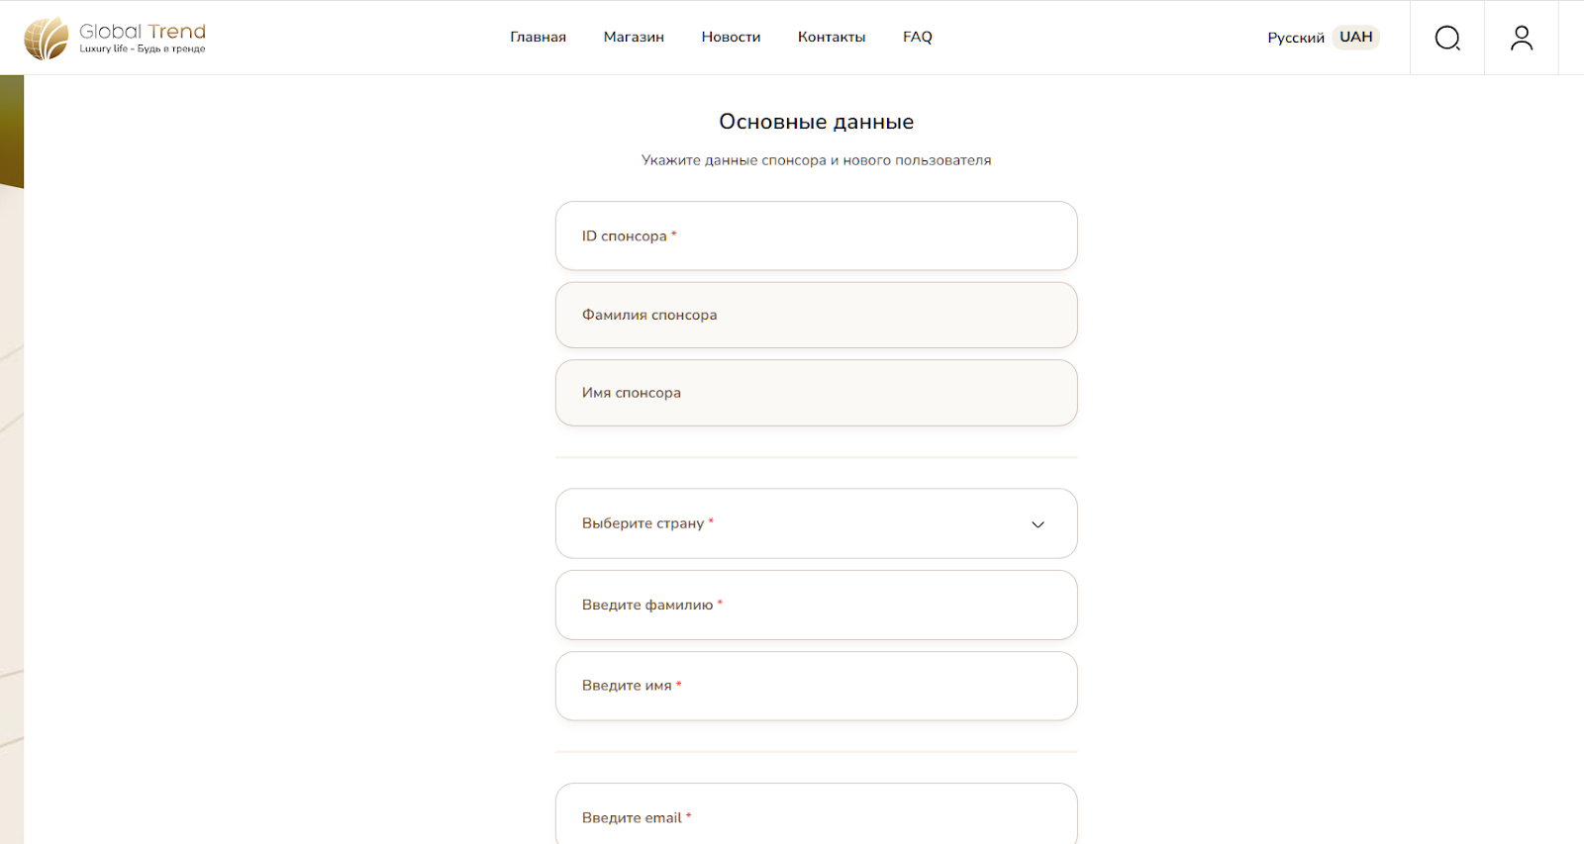Screen dimensions: 1584x844
Task: Click the Основные данные form heading
Action: [x=816, y=122]
